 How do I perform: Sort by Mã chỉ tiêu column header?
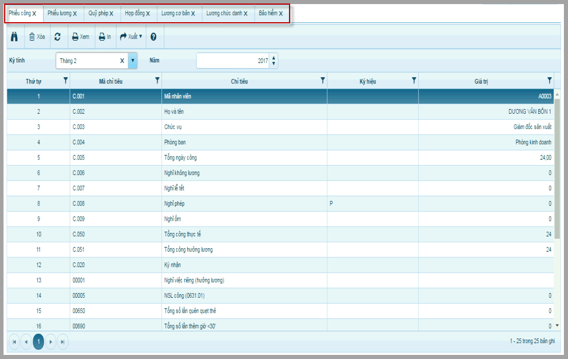pos(111,81)
